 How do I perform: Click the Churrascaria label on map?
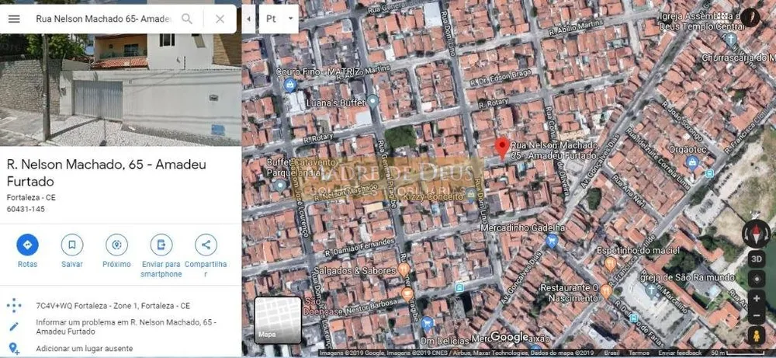(739, 57)
